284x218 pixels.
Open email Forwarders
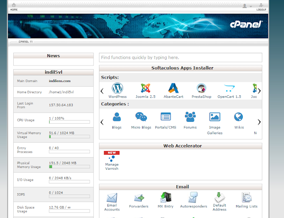tap(138, 201)
